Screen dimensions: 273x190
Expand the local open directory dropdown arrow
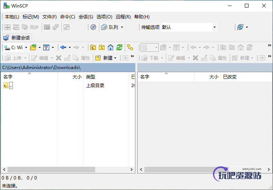click(x=39, y=47)
